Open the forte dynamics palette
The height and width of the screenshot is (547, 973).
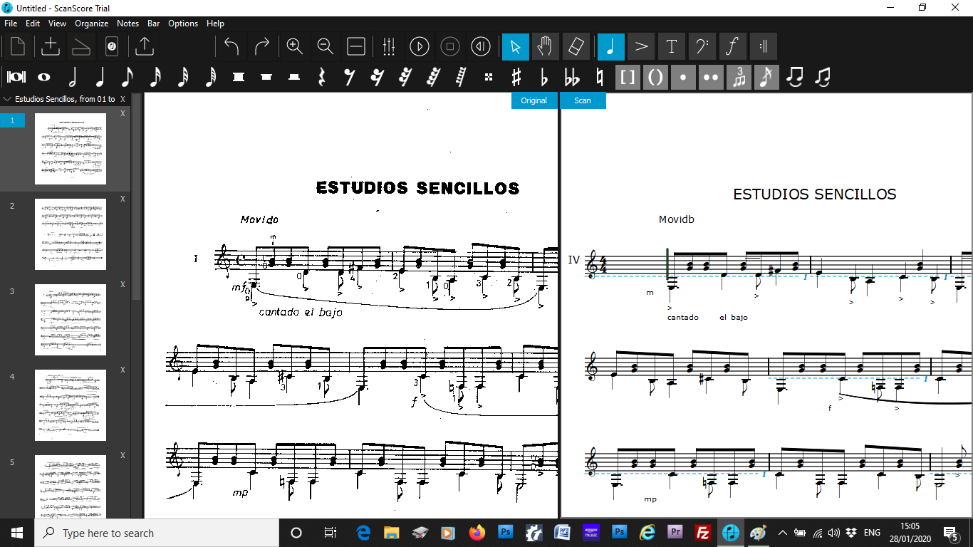(733, 47)
